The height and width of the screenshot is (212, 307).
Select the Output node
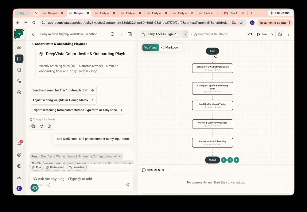point(212,160)
